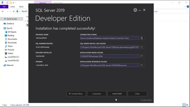Click '1 item selected' status bar text
This screenshot has width=190, height=107.
pyautogui.click(x=16, y=105)
